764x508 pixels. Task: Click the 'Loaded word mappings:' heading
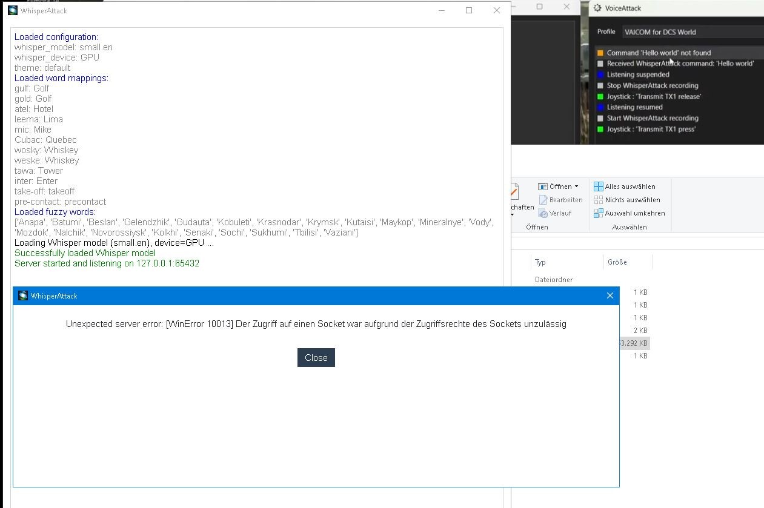(61, 78)
